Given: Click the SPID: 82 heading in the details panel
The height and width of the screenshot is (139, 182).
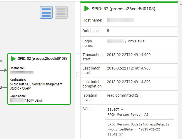Looking at the screenshot, I should 123,9.
